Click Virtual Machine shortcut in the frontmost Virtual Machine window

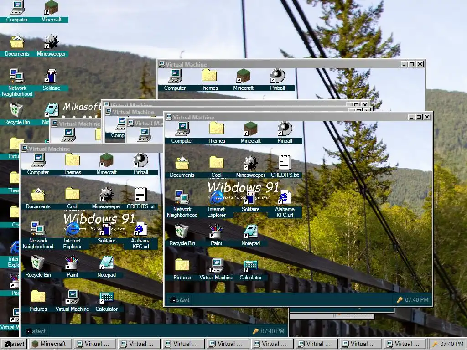(x=216, y=270)
